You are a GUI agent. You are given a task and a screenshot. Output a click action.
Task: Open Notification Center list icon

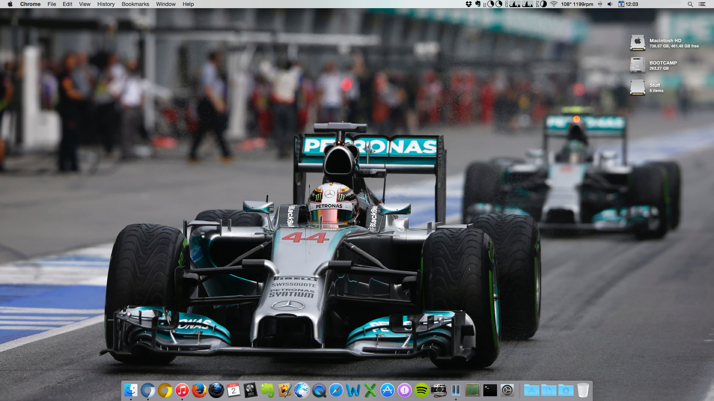702,4
